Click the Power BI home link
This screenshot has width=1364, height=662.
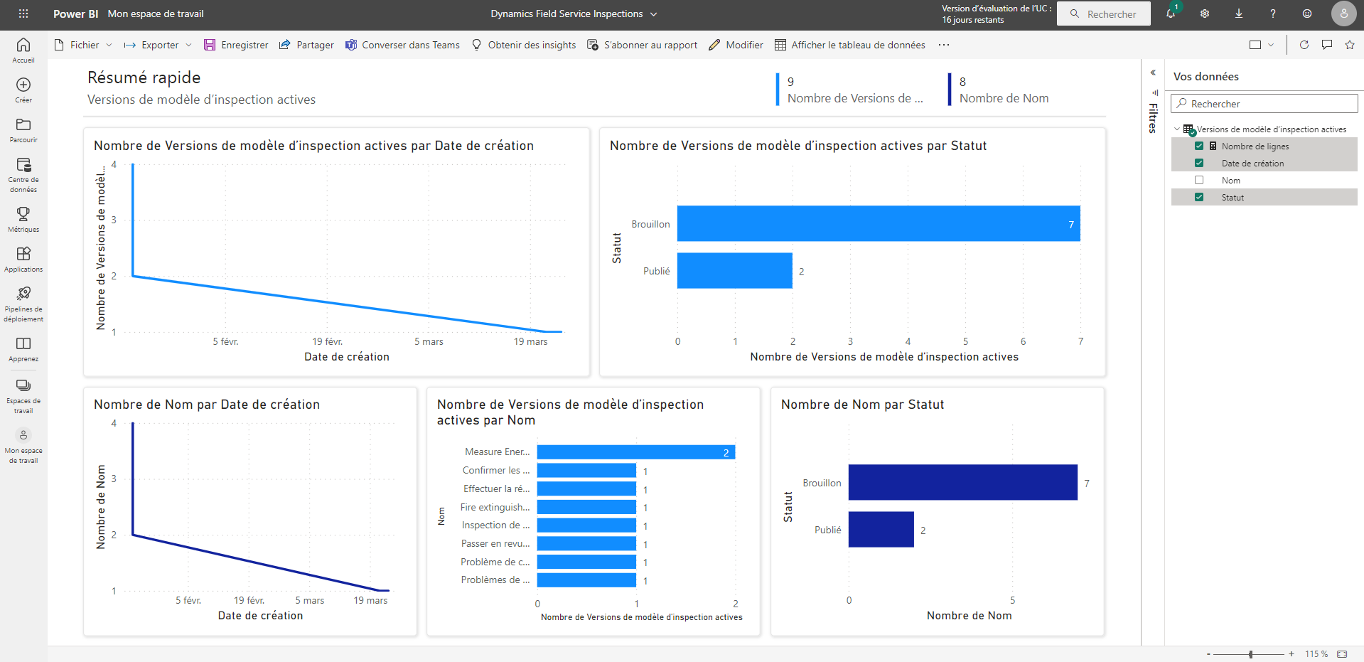click(x=75, y=14)
